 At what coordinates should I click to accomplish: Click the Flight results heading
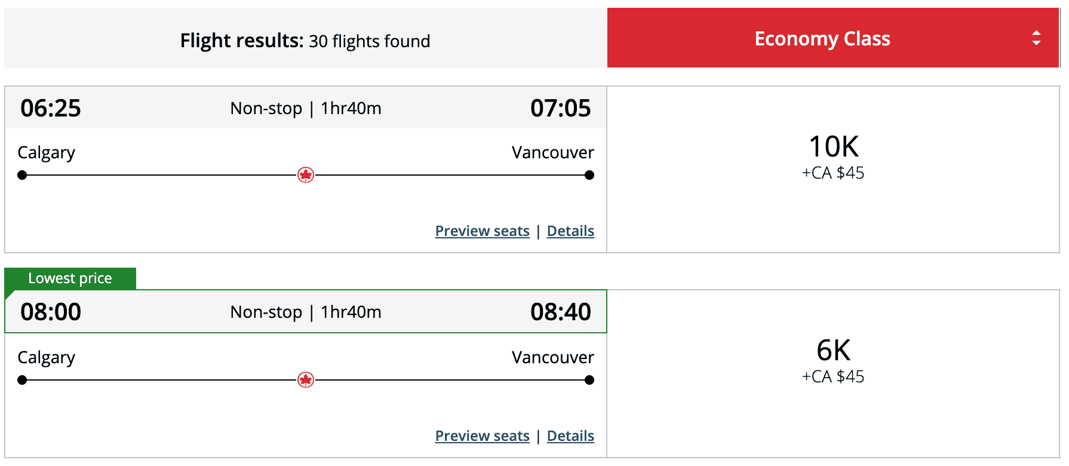[305, 41]
